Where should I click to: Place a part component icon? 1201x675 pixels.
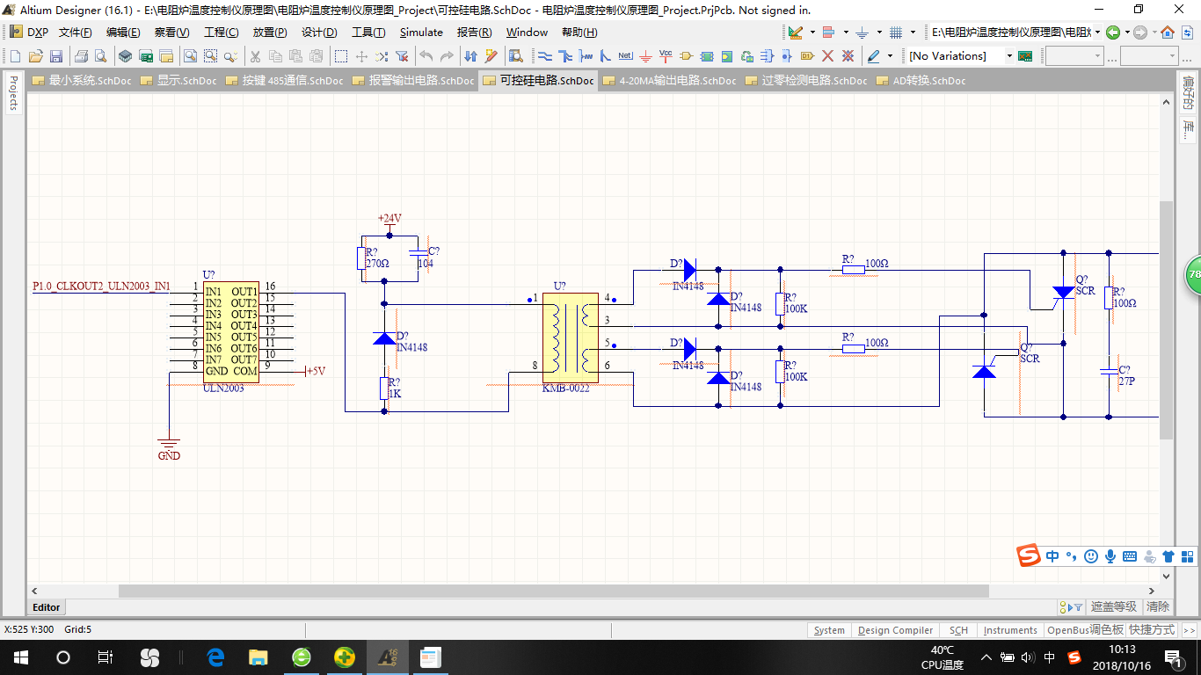(x=687, y=56)
